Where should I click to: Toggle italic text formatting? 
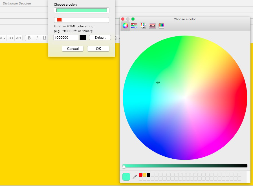37,38
